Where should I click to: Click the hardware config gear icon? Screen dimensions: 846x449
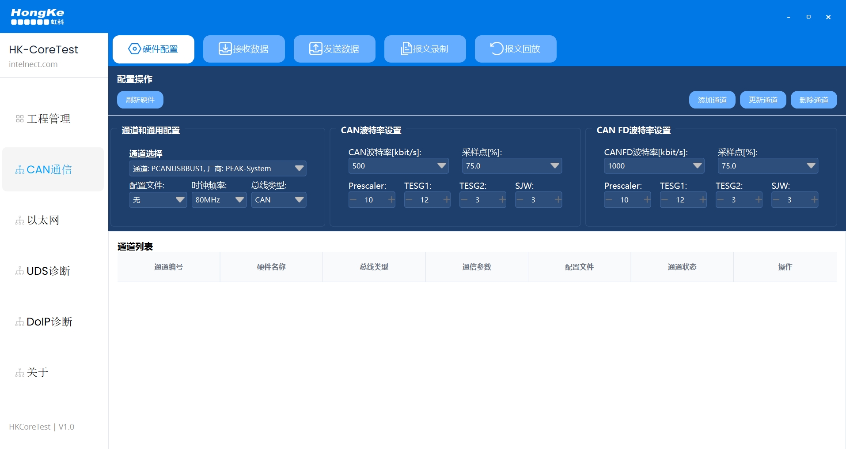coord(134,49)
